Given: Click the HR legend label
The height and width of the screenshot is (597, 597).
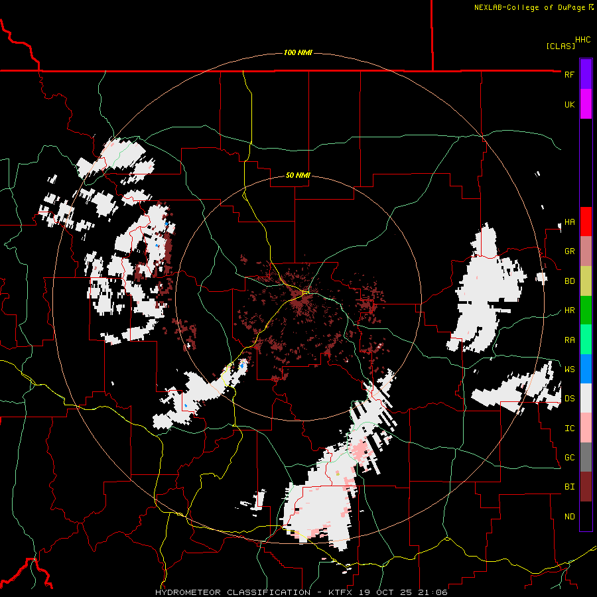Looking at the screenshot, I should point(569,310).
